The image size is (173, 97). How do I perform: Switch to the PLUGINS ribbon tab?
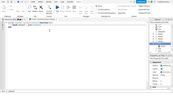tap(70, 2)
